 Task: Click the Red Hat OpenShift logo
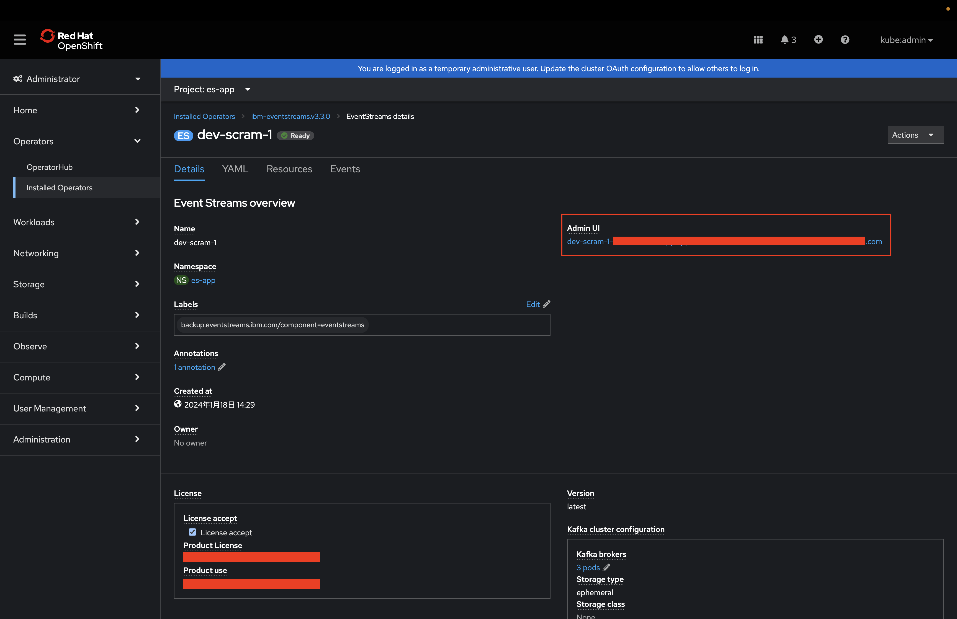(x=71, y=40)
